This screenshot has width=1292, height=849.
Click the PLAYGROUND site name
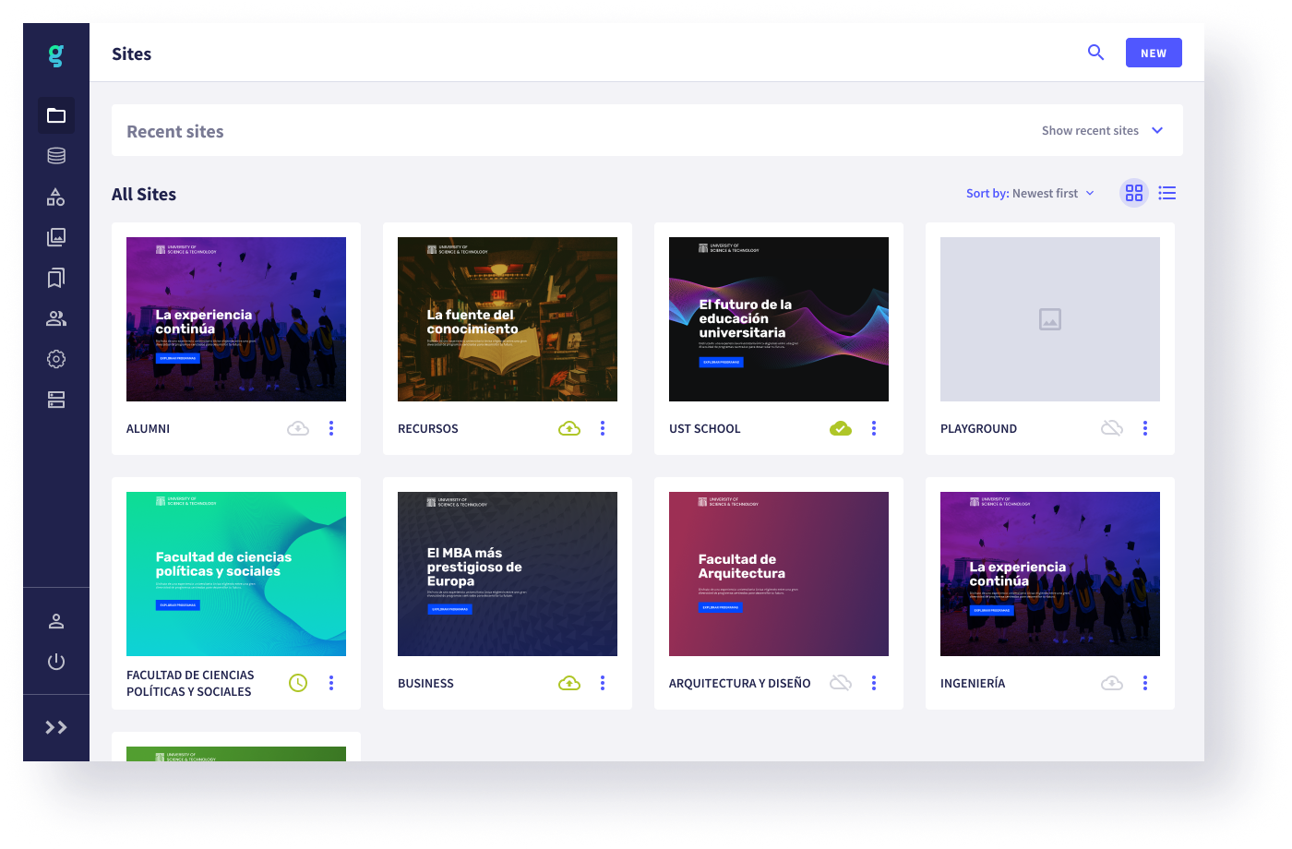click(978, 429)
